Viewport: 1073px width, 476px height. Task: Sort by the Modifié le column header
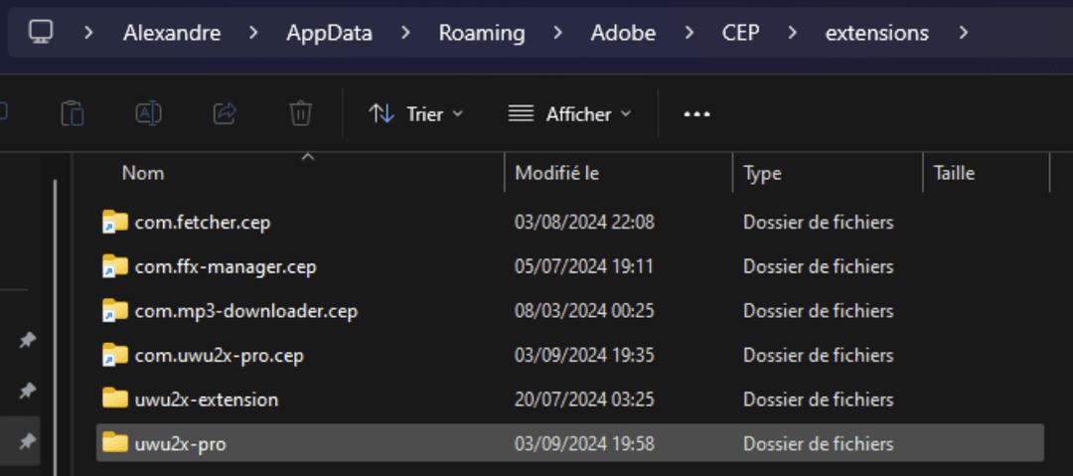(x=556, y=173)
